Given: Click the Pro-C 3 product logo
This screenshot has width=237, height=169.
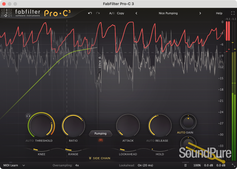Looking at the screenshot, I should 57,13.
